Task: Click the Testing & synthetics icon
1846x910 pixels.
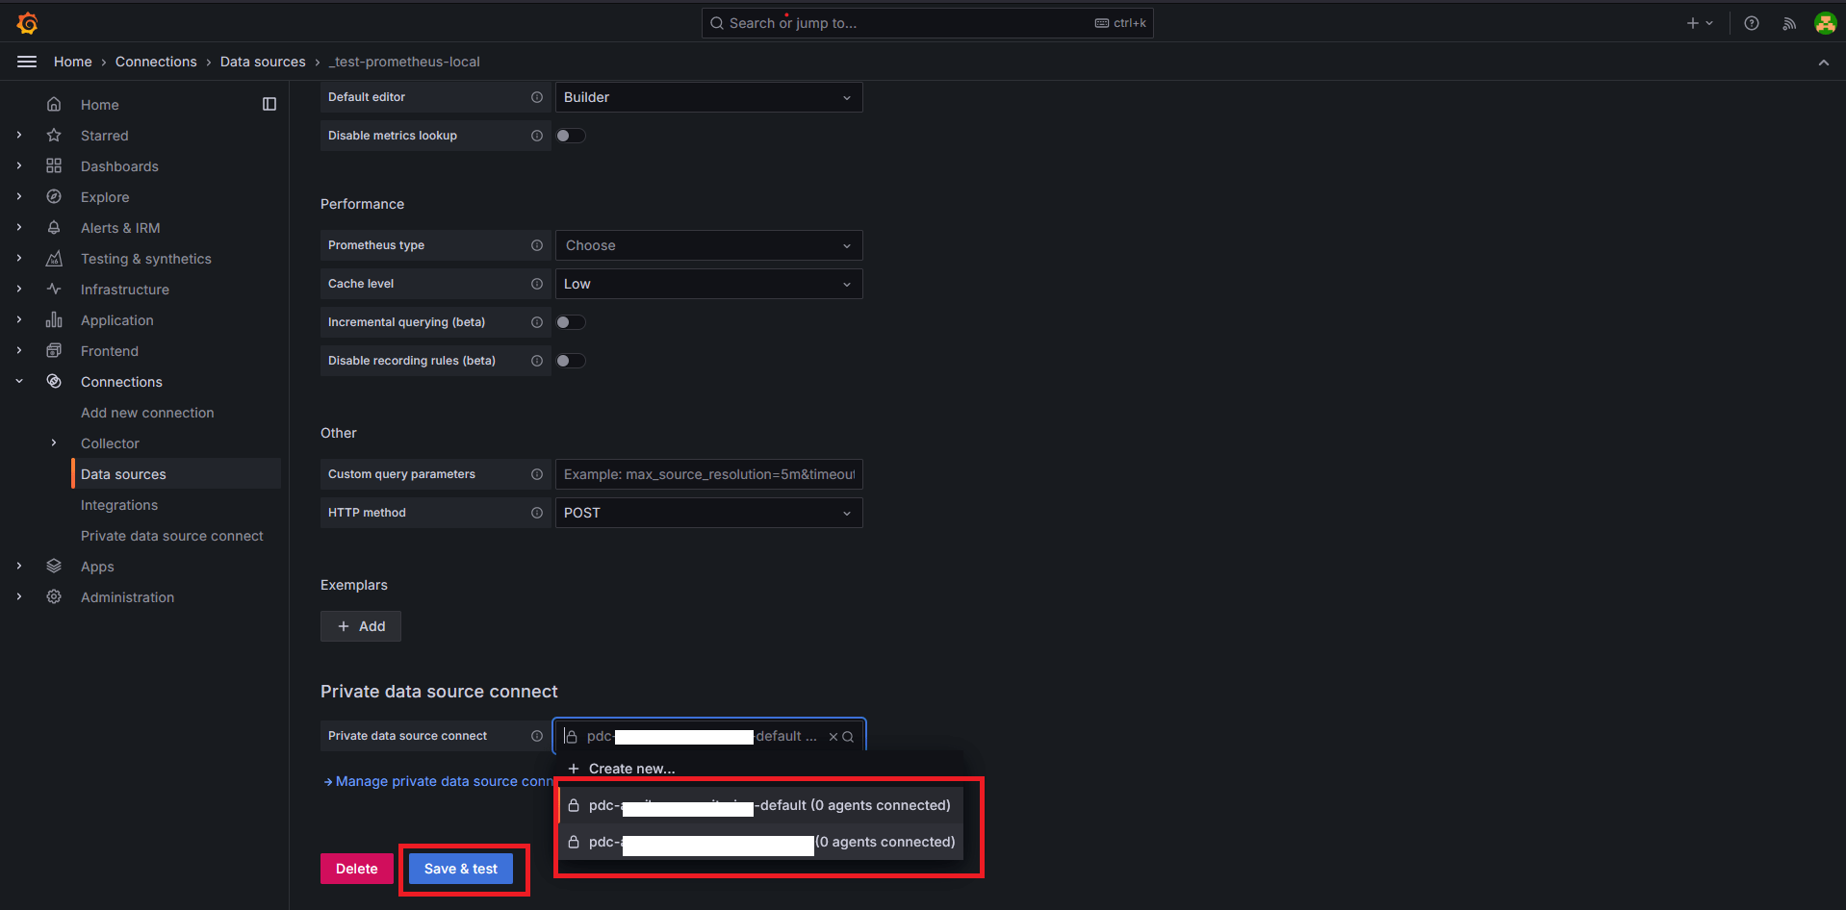Action: coord(54,258)
